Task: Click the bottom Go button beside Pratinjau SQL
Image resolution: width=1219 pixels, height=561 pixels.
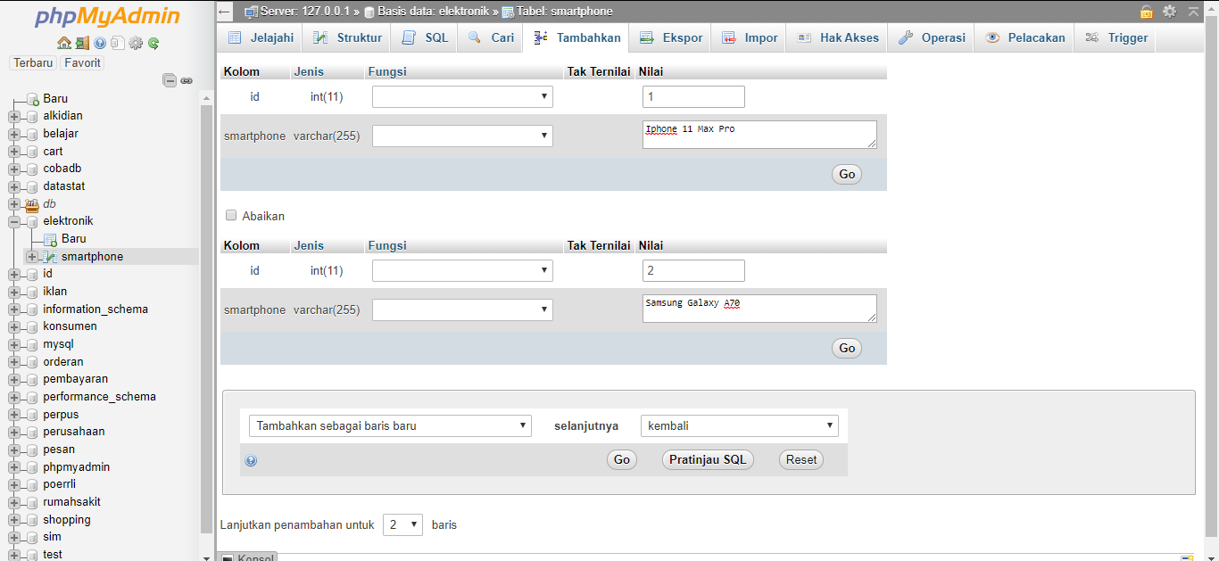Action: [x=622, y=460]
